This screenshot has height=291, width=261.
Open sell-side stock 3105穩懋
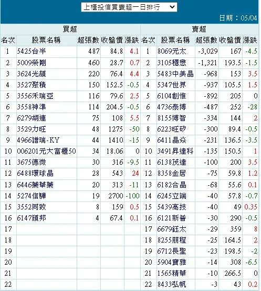click(x=172, y=63)
